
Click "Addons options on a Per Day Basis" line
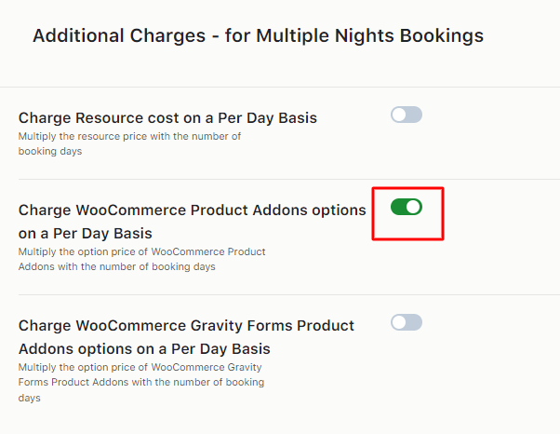point(144,349)
